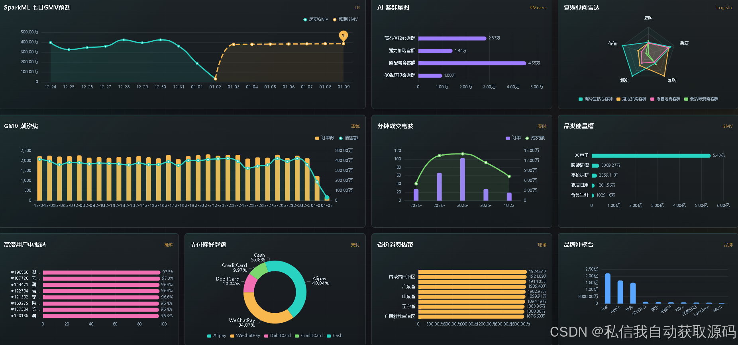Click the 地域 tag on 省份消费热带
This screenshot has width=738, height=345.
click(x=542, y=245)
